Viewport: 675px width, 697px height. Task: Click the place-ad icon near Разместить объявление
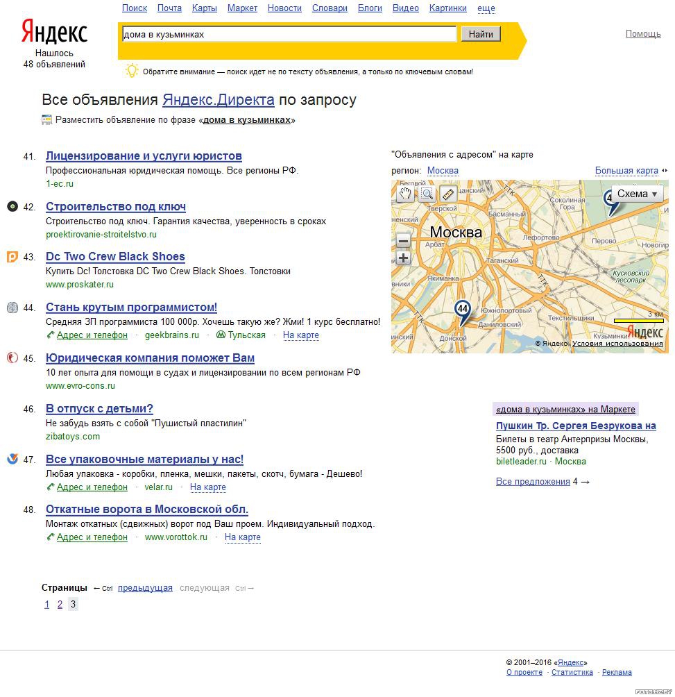coord(46,120)
